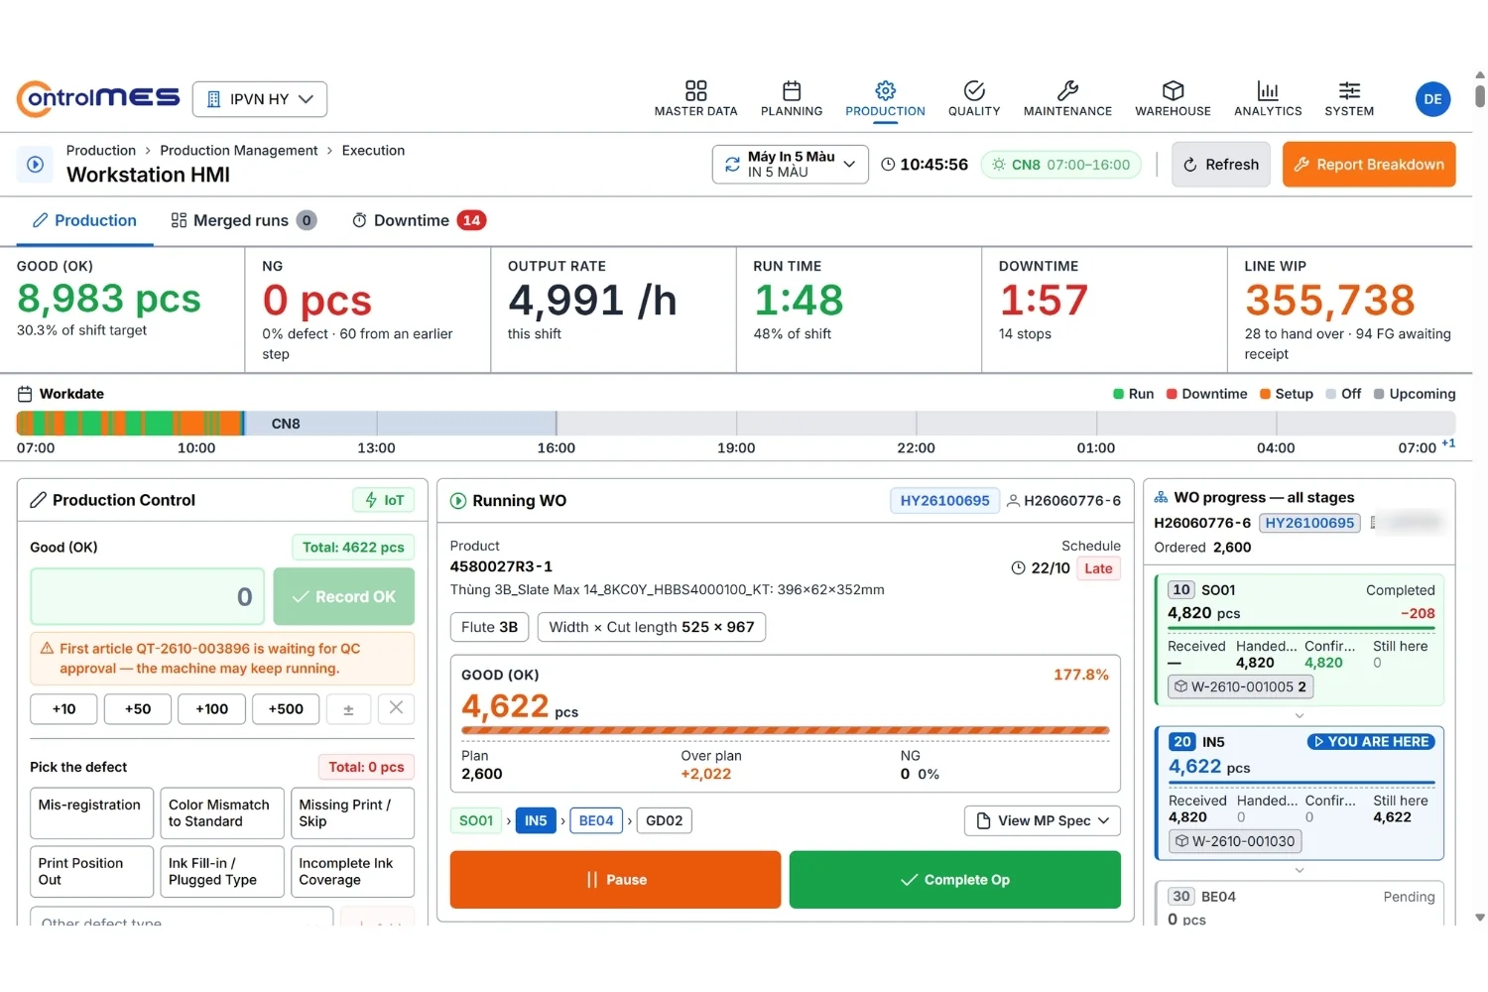The width and height of the screenshot is (1488, 992).
Task: Switch to the Production tab
Action: (85, 220)
